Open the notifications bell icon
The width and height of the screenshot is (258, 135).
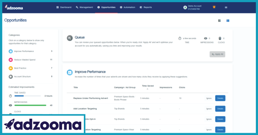click(214, 7)
